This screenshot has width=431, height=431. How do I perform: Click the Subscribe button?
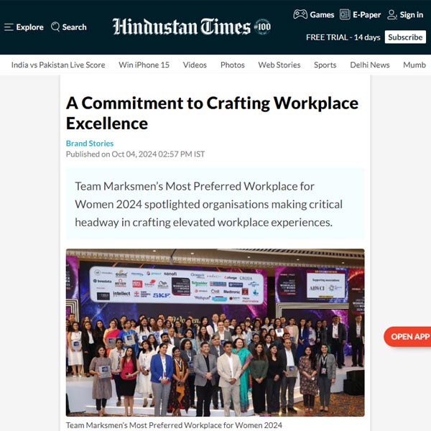tap(405, 37)
